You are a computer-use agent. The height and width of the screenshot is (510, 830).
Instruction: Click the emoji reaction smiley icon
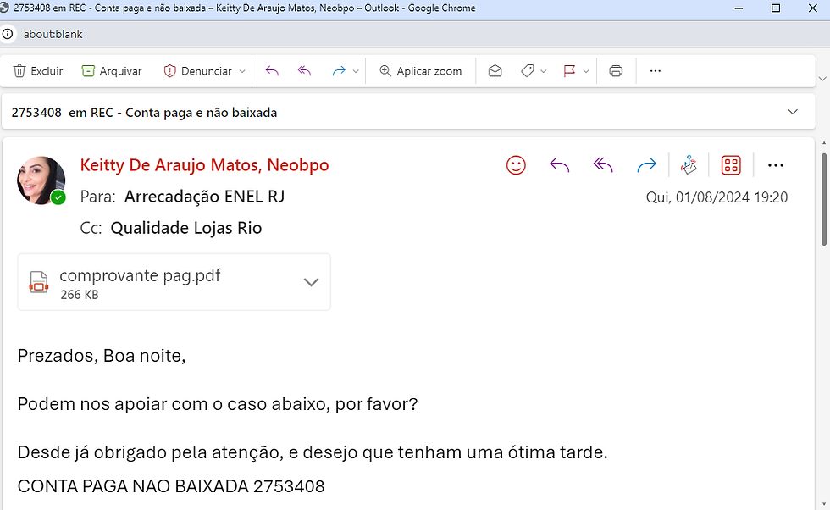pos(516,165)
